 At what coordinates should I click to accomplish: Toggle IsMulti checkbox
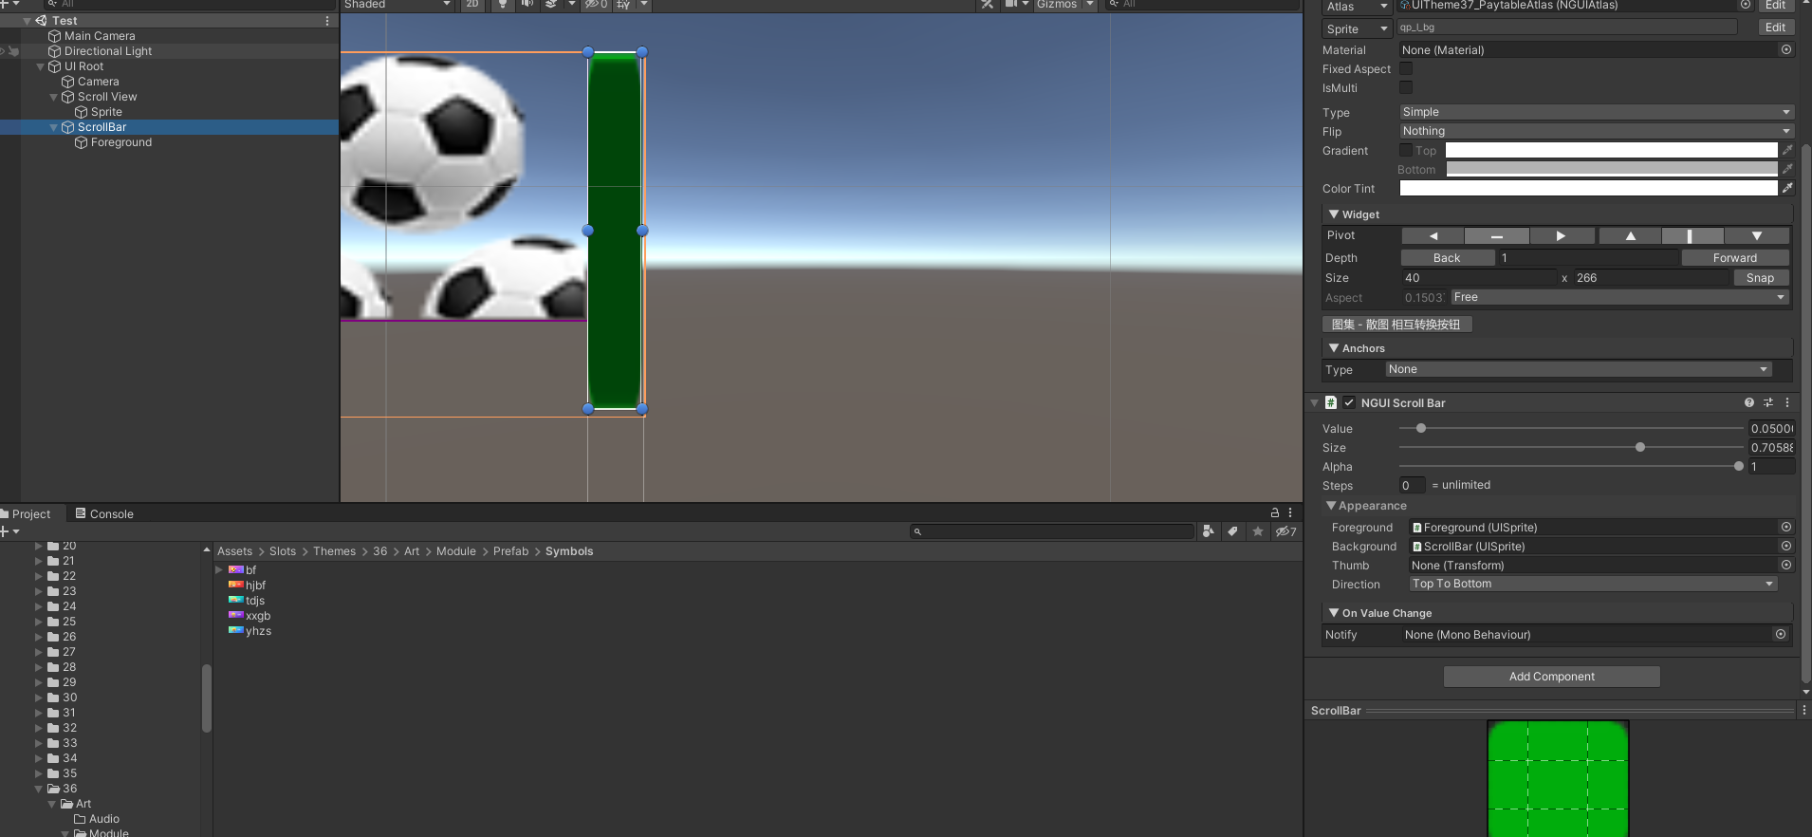coord(1406,87)
